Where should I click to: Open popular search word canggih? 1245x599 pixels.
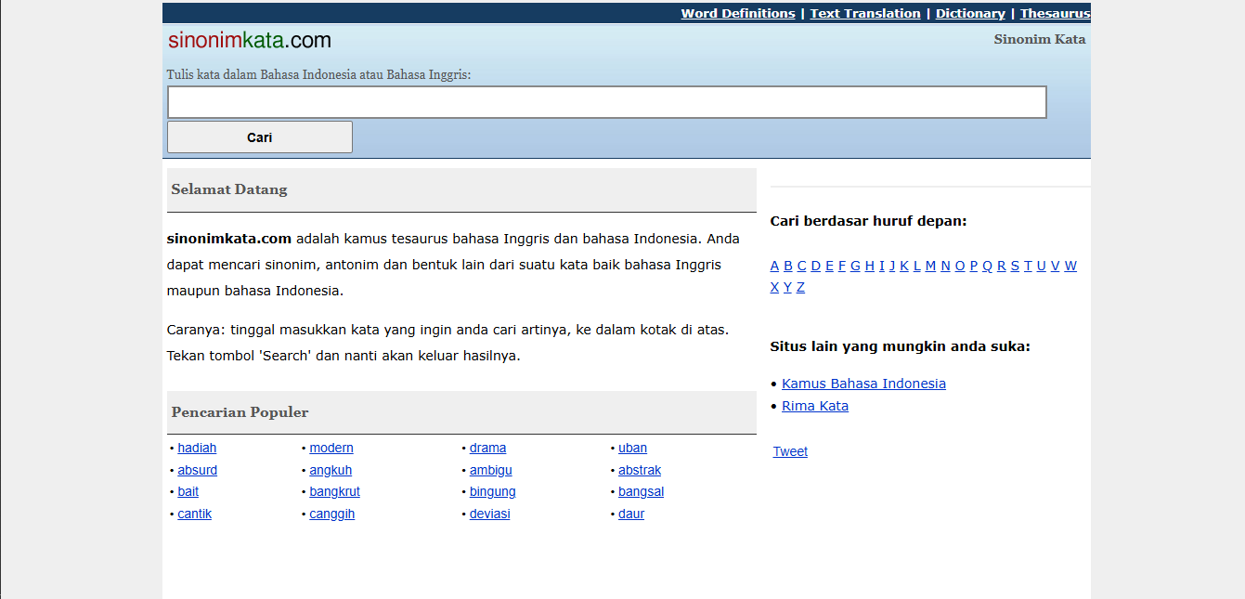[332, 514]
